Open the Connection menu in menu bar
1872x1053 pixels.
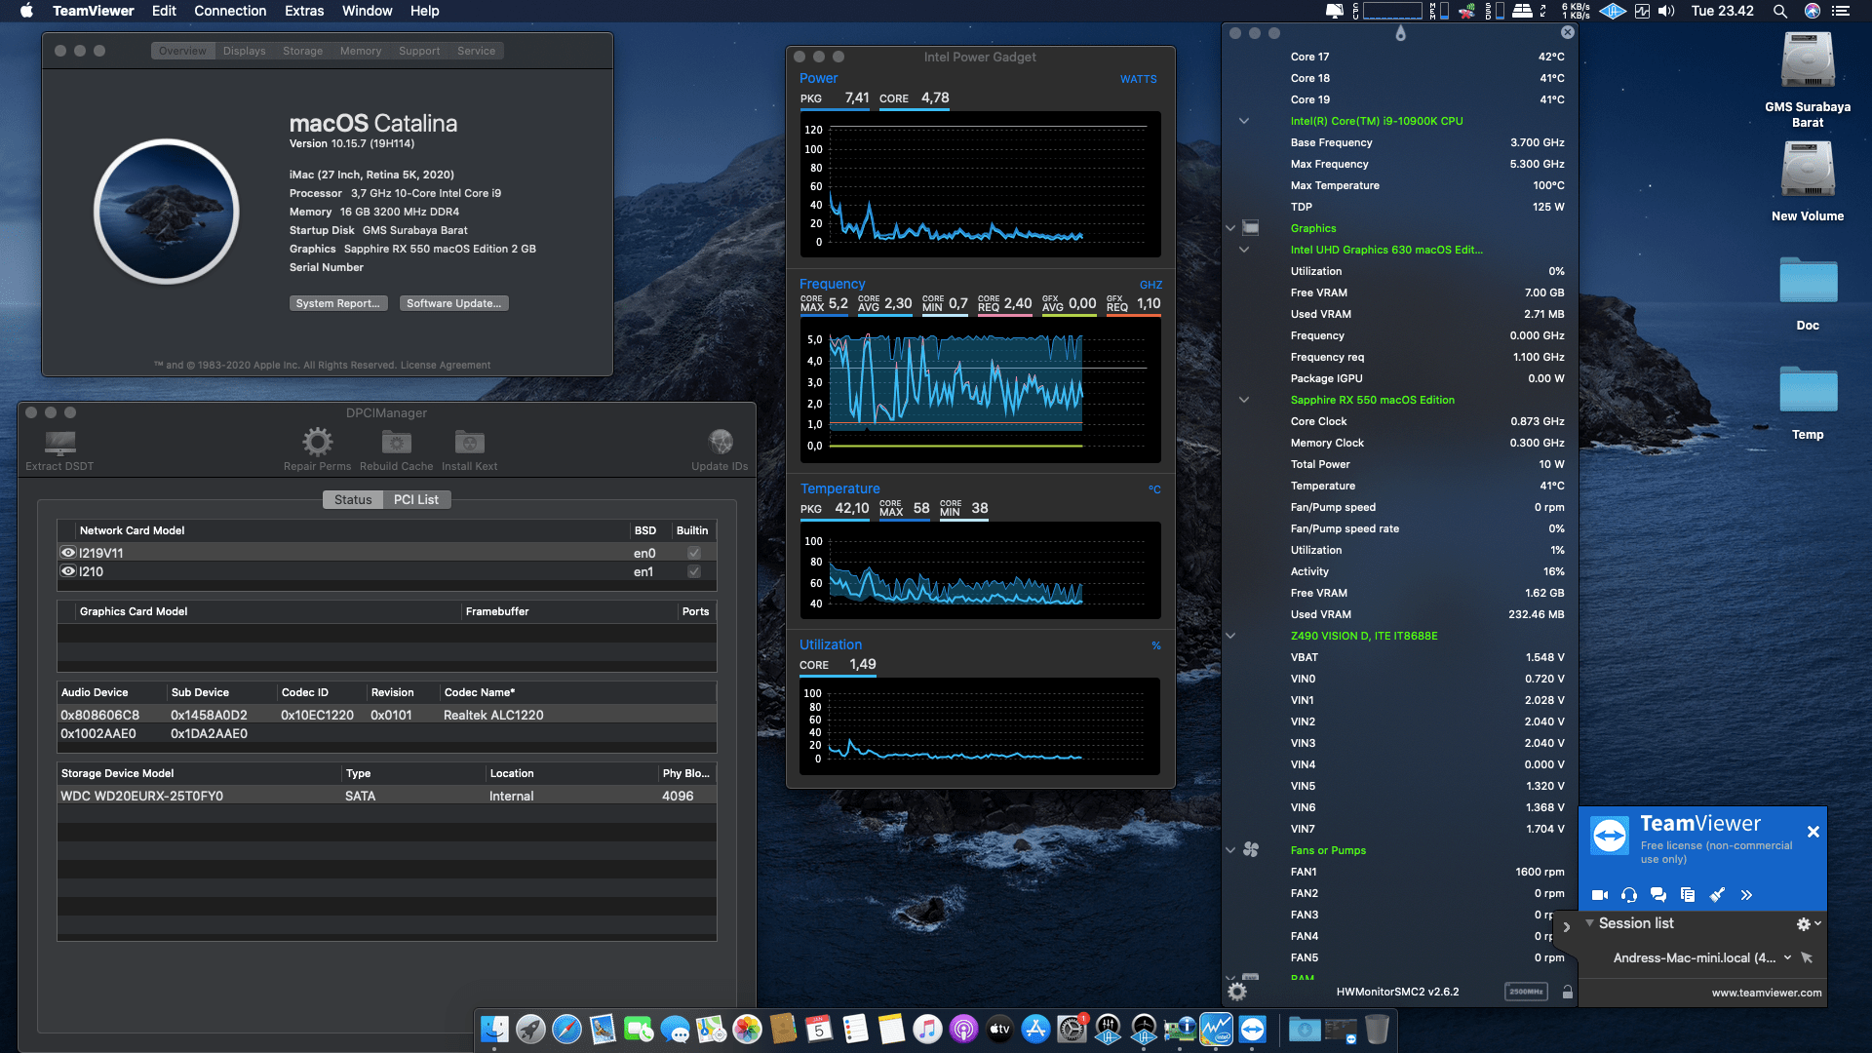230,11
